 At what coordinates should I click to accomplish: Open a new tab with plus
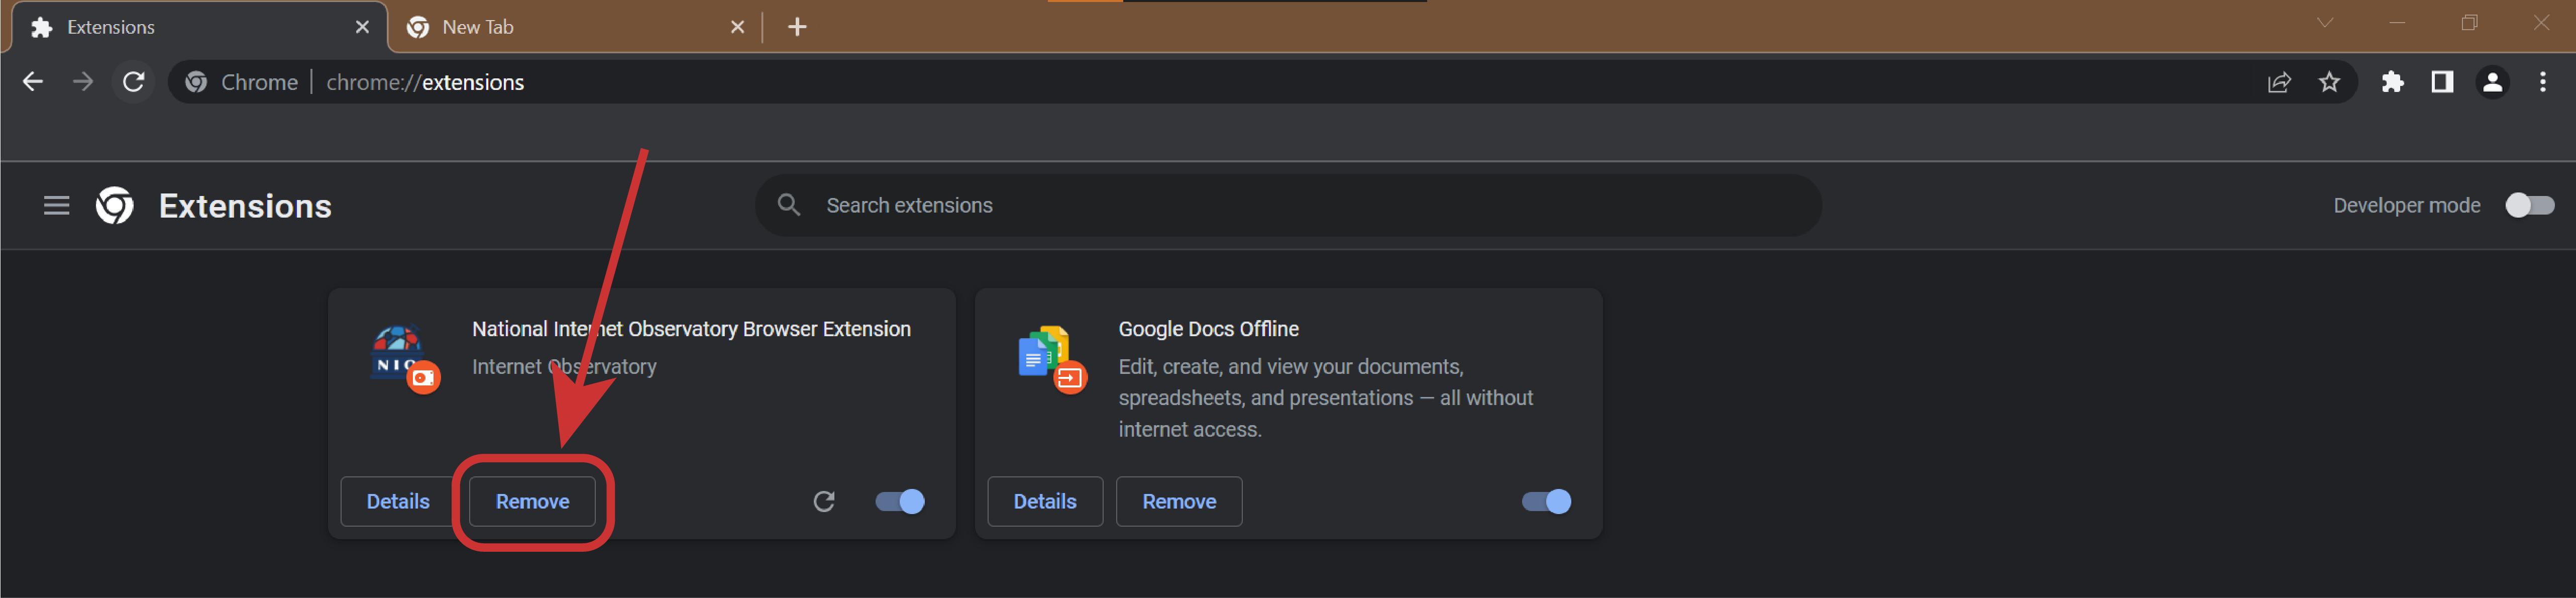click(x=797, y=27)
